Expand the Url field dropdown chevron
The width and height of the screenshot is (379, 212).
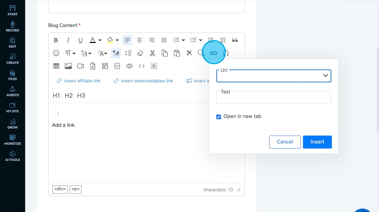coord(326,76)
